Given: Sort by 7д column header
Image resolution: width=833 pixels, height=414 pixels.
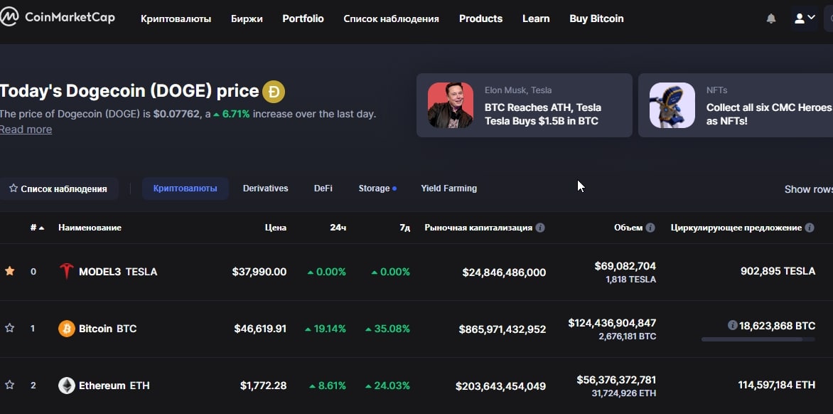Looking at the screenshot, I should [x=405, y=228].
